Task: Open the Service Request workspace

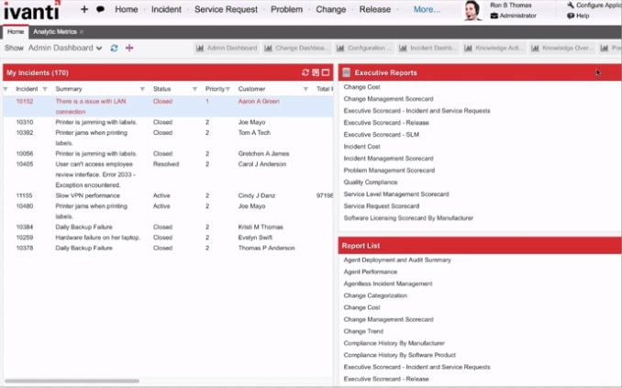Action: tap(226, 9)
